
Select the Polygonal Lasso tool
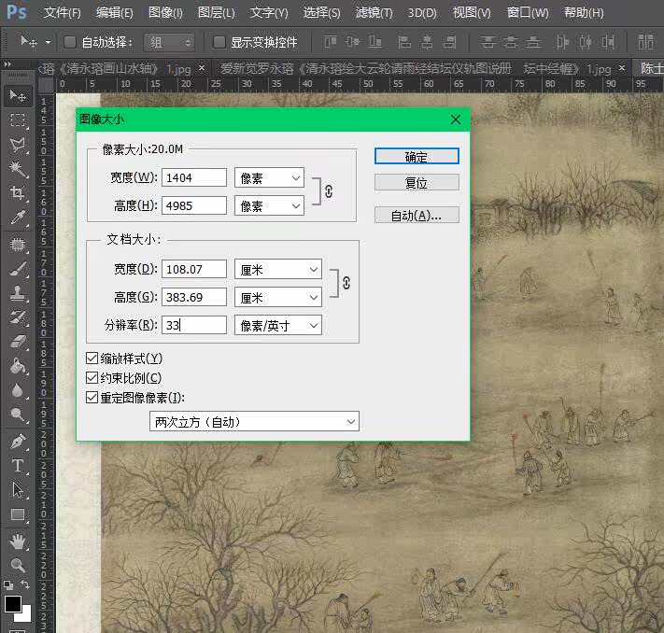pos(18,145)
